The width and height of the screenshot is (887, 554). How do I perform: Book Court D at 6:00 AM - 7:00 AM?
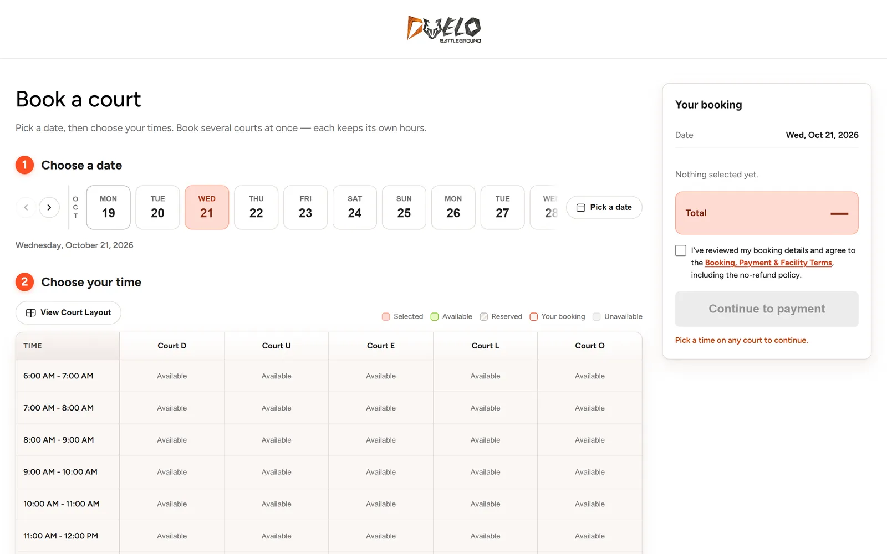click(x=172, y=376)
